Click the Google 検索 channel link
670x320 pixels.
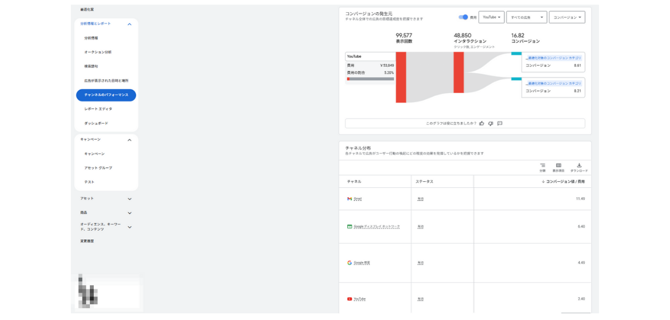click(362, 263)
